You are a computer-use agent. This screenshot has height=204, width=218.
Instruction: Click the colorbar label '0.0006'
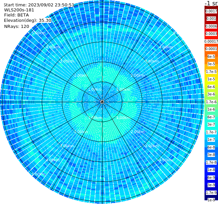[211, 26]
